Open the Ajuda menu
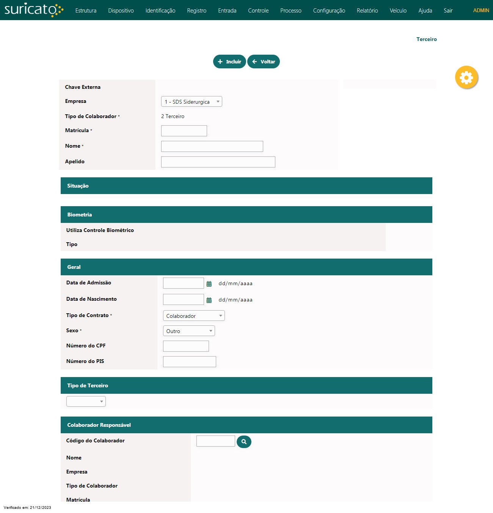Image resolution: width=493 pixels, height=513 pixels. (425, 11)
